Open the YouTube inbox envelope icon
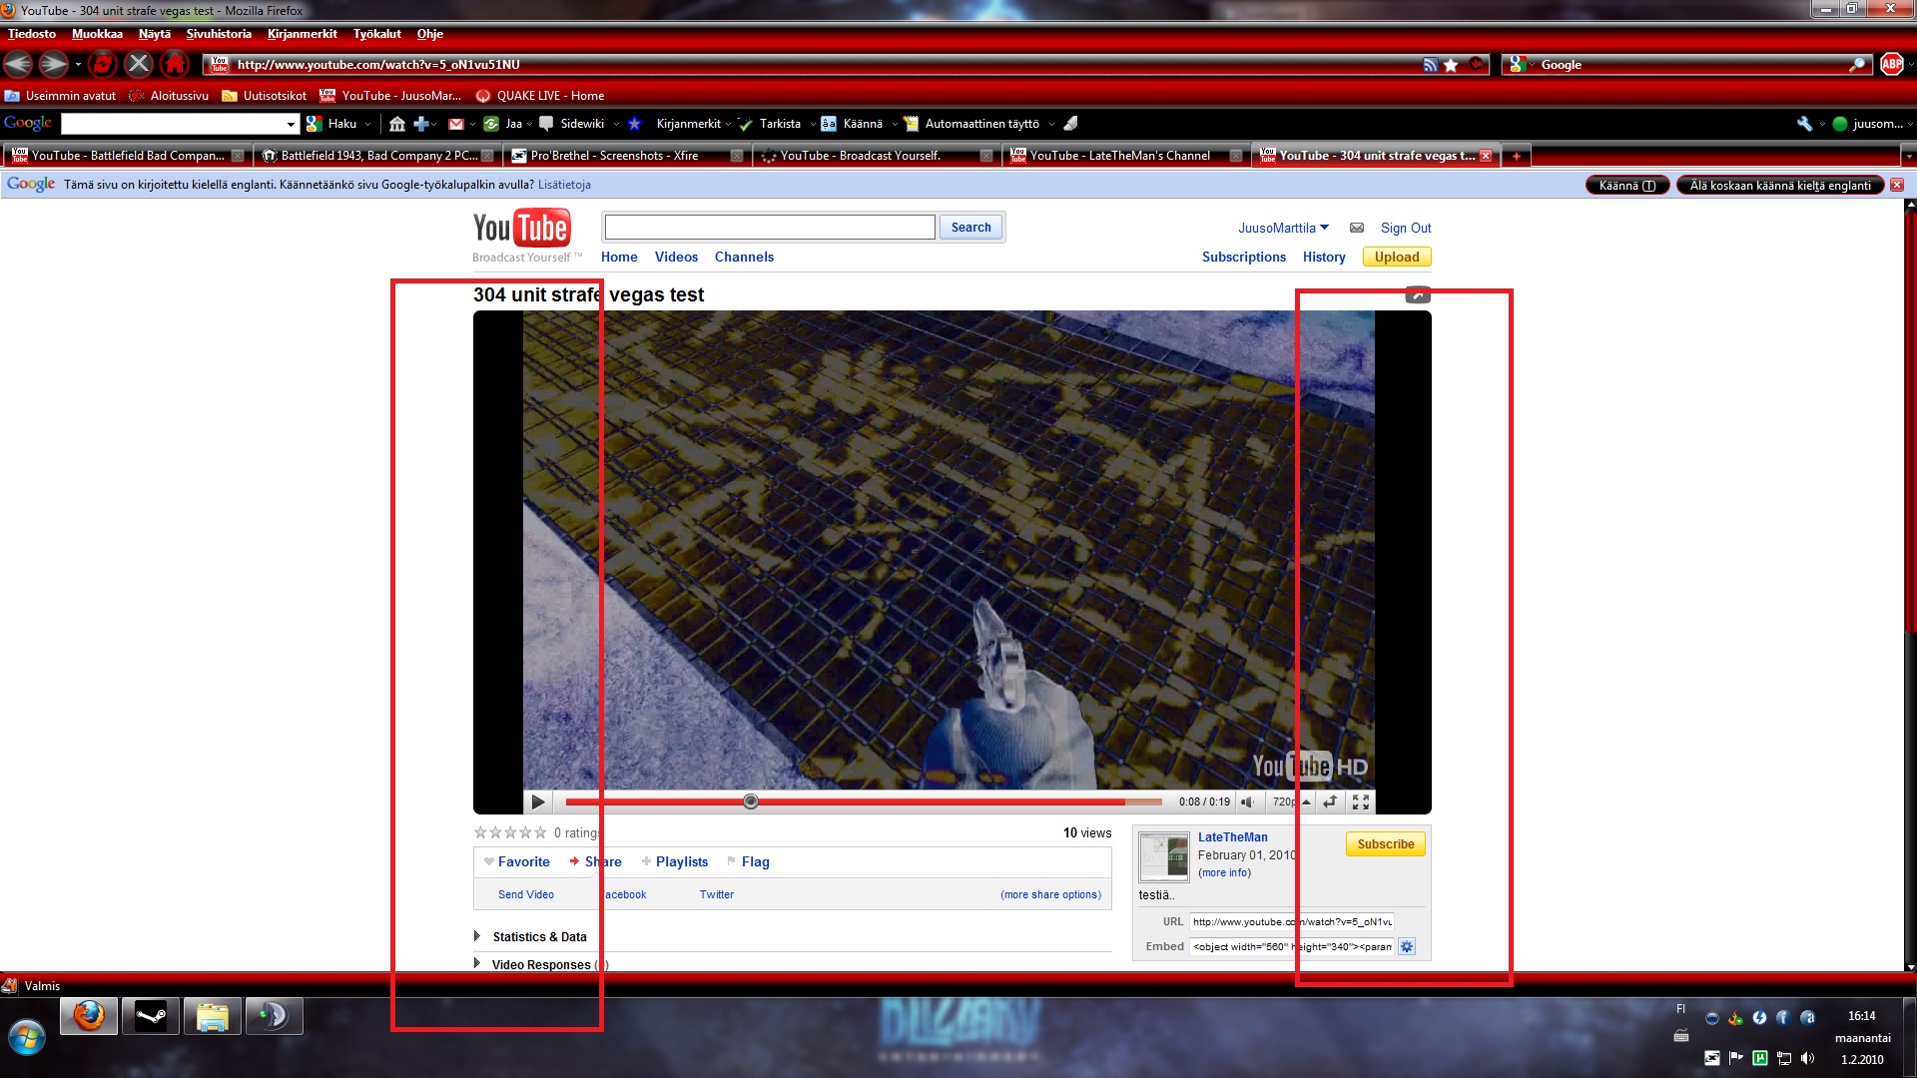Screen dimensions: 1917x1078 pos(1357,228)
